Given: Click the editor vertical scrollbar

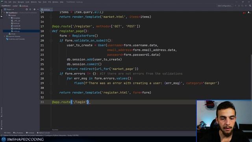Looking at the screenshot, I should pos(251,77).
